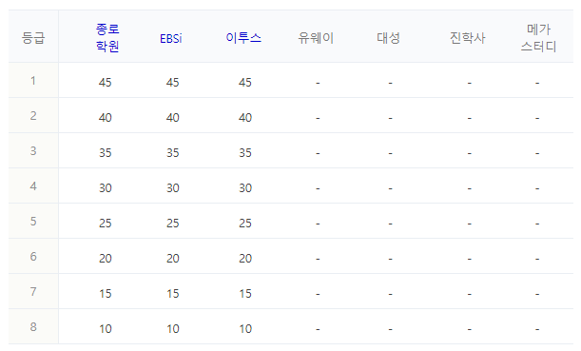
Task: Select 이투스 score 20 in grade 6
Action: tap(245, 259)
